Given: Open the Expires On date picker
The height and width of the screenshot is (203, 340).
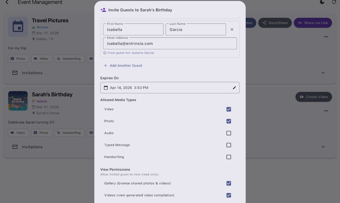Looking at the screenshot, I should [x=170, y=88].
